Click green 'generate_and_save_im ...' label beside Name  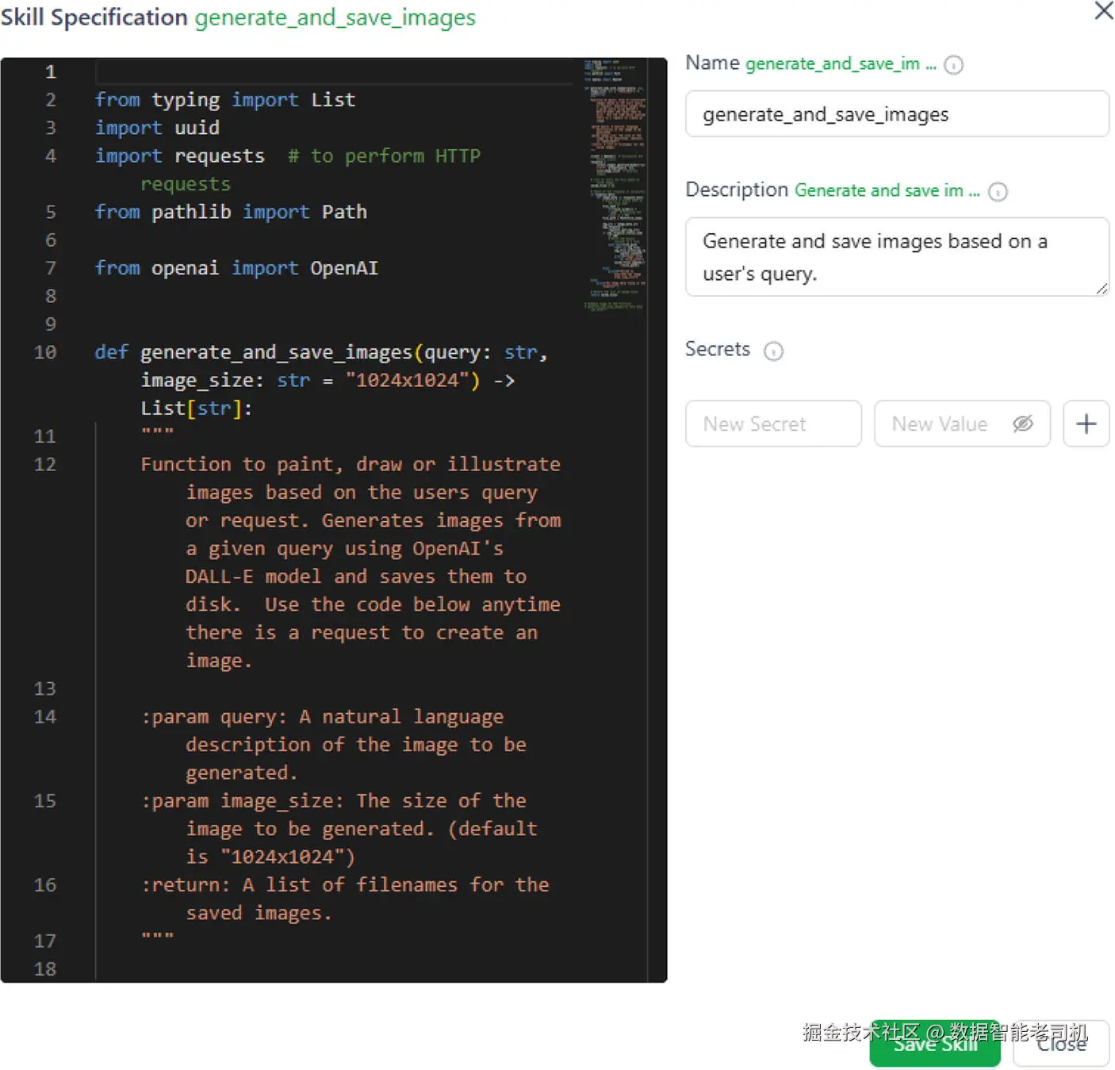tap(841, 63)
